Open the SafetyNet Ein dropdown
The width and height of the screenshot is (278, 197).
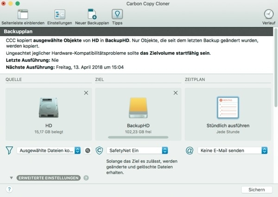pos(137,151)
